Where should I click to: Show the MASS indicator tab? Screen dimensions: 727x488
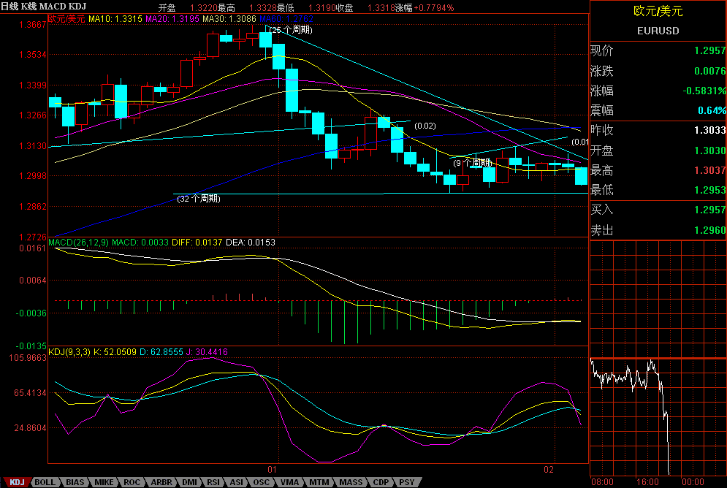coord(351,482)
